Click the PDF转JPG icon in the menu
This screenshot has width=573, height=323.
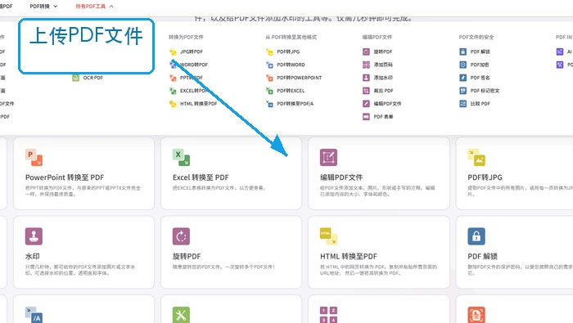tap(269, 52)
